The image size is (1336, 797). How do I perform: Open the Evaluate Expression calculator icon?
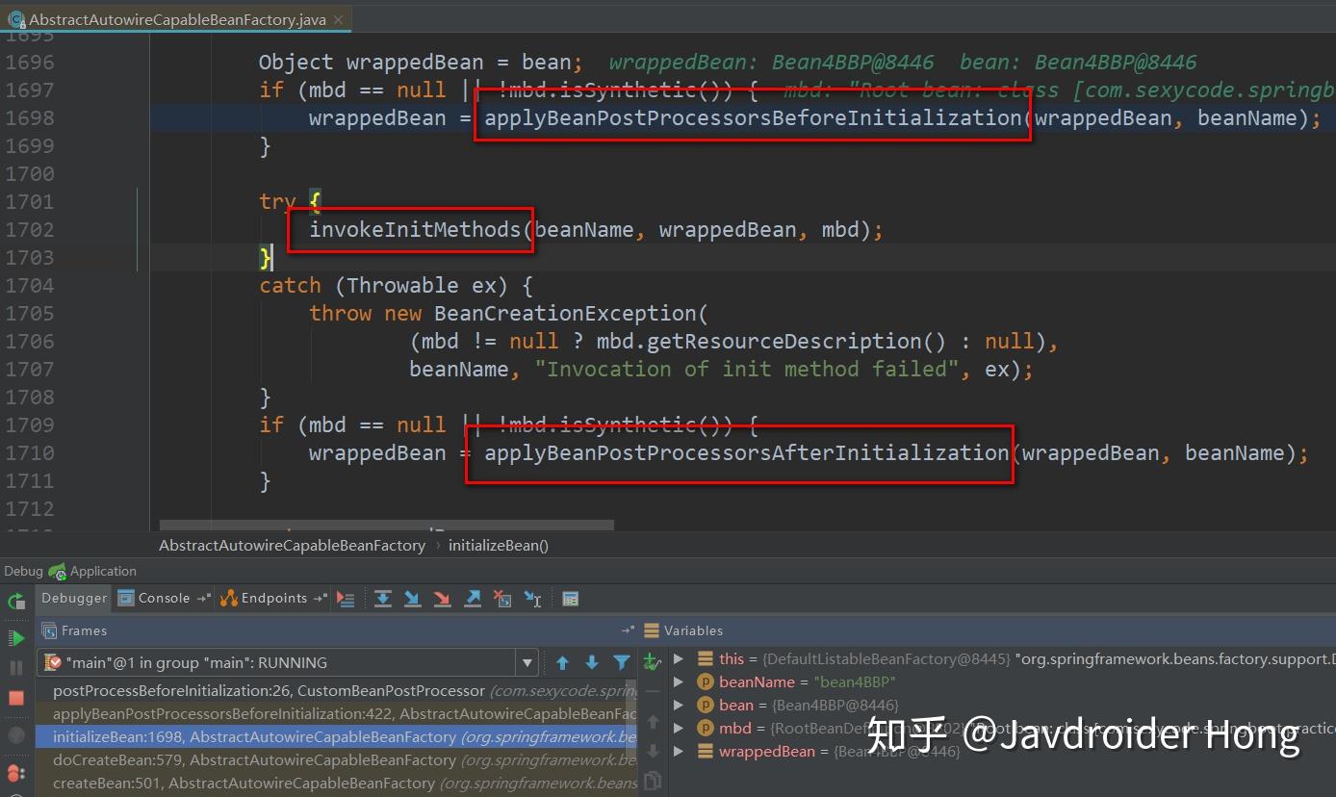pyautogui.click(x=571, y=598)
